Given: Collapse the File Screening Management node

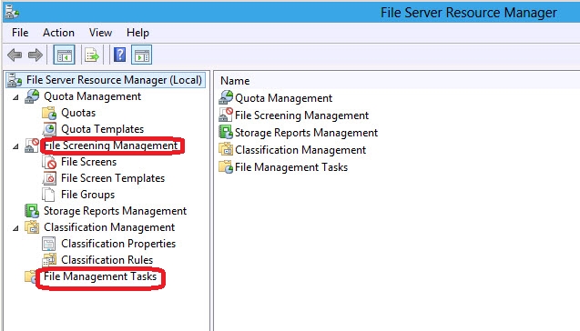Looking at the screenshot, I should [x=15, y=146].
